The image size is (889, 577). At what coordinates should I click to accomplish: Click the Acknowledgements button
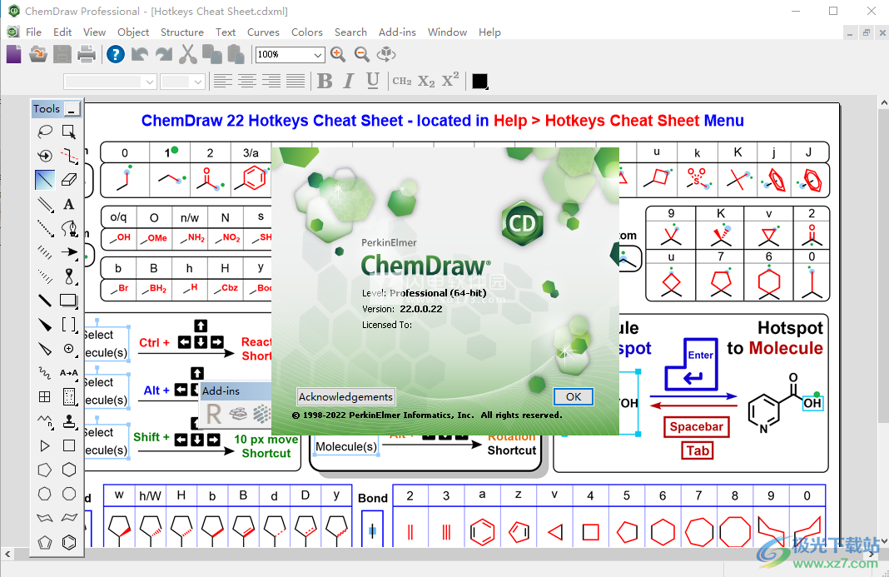[345, 396]
